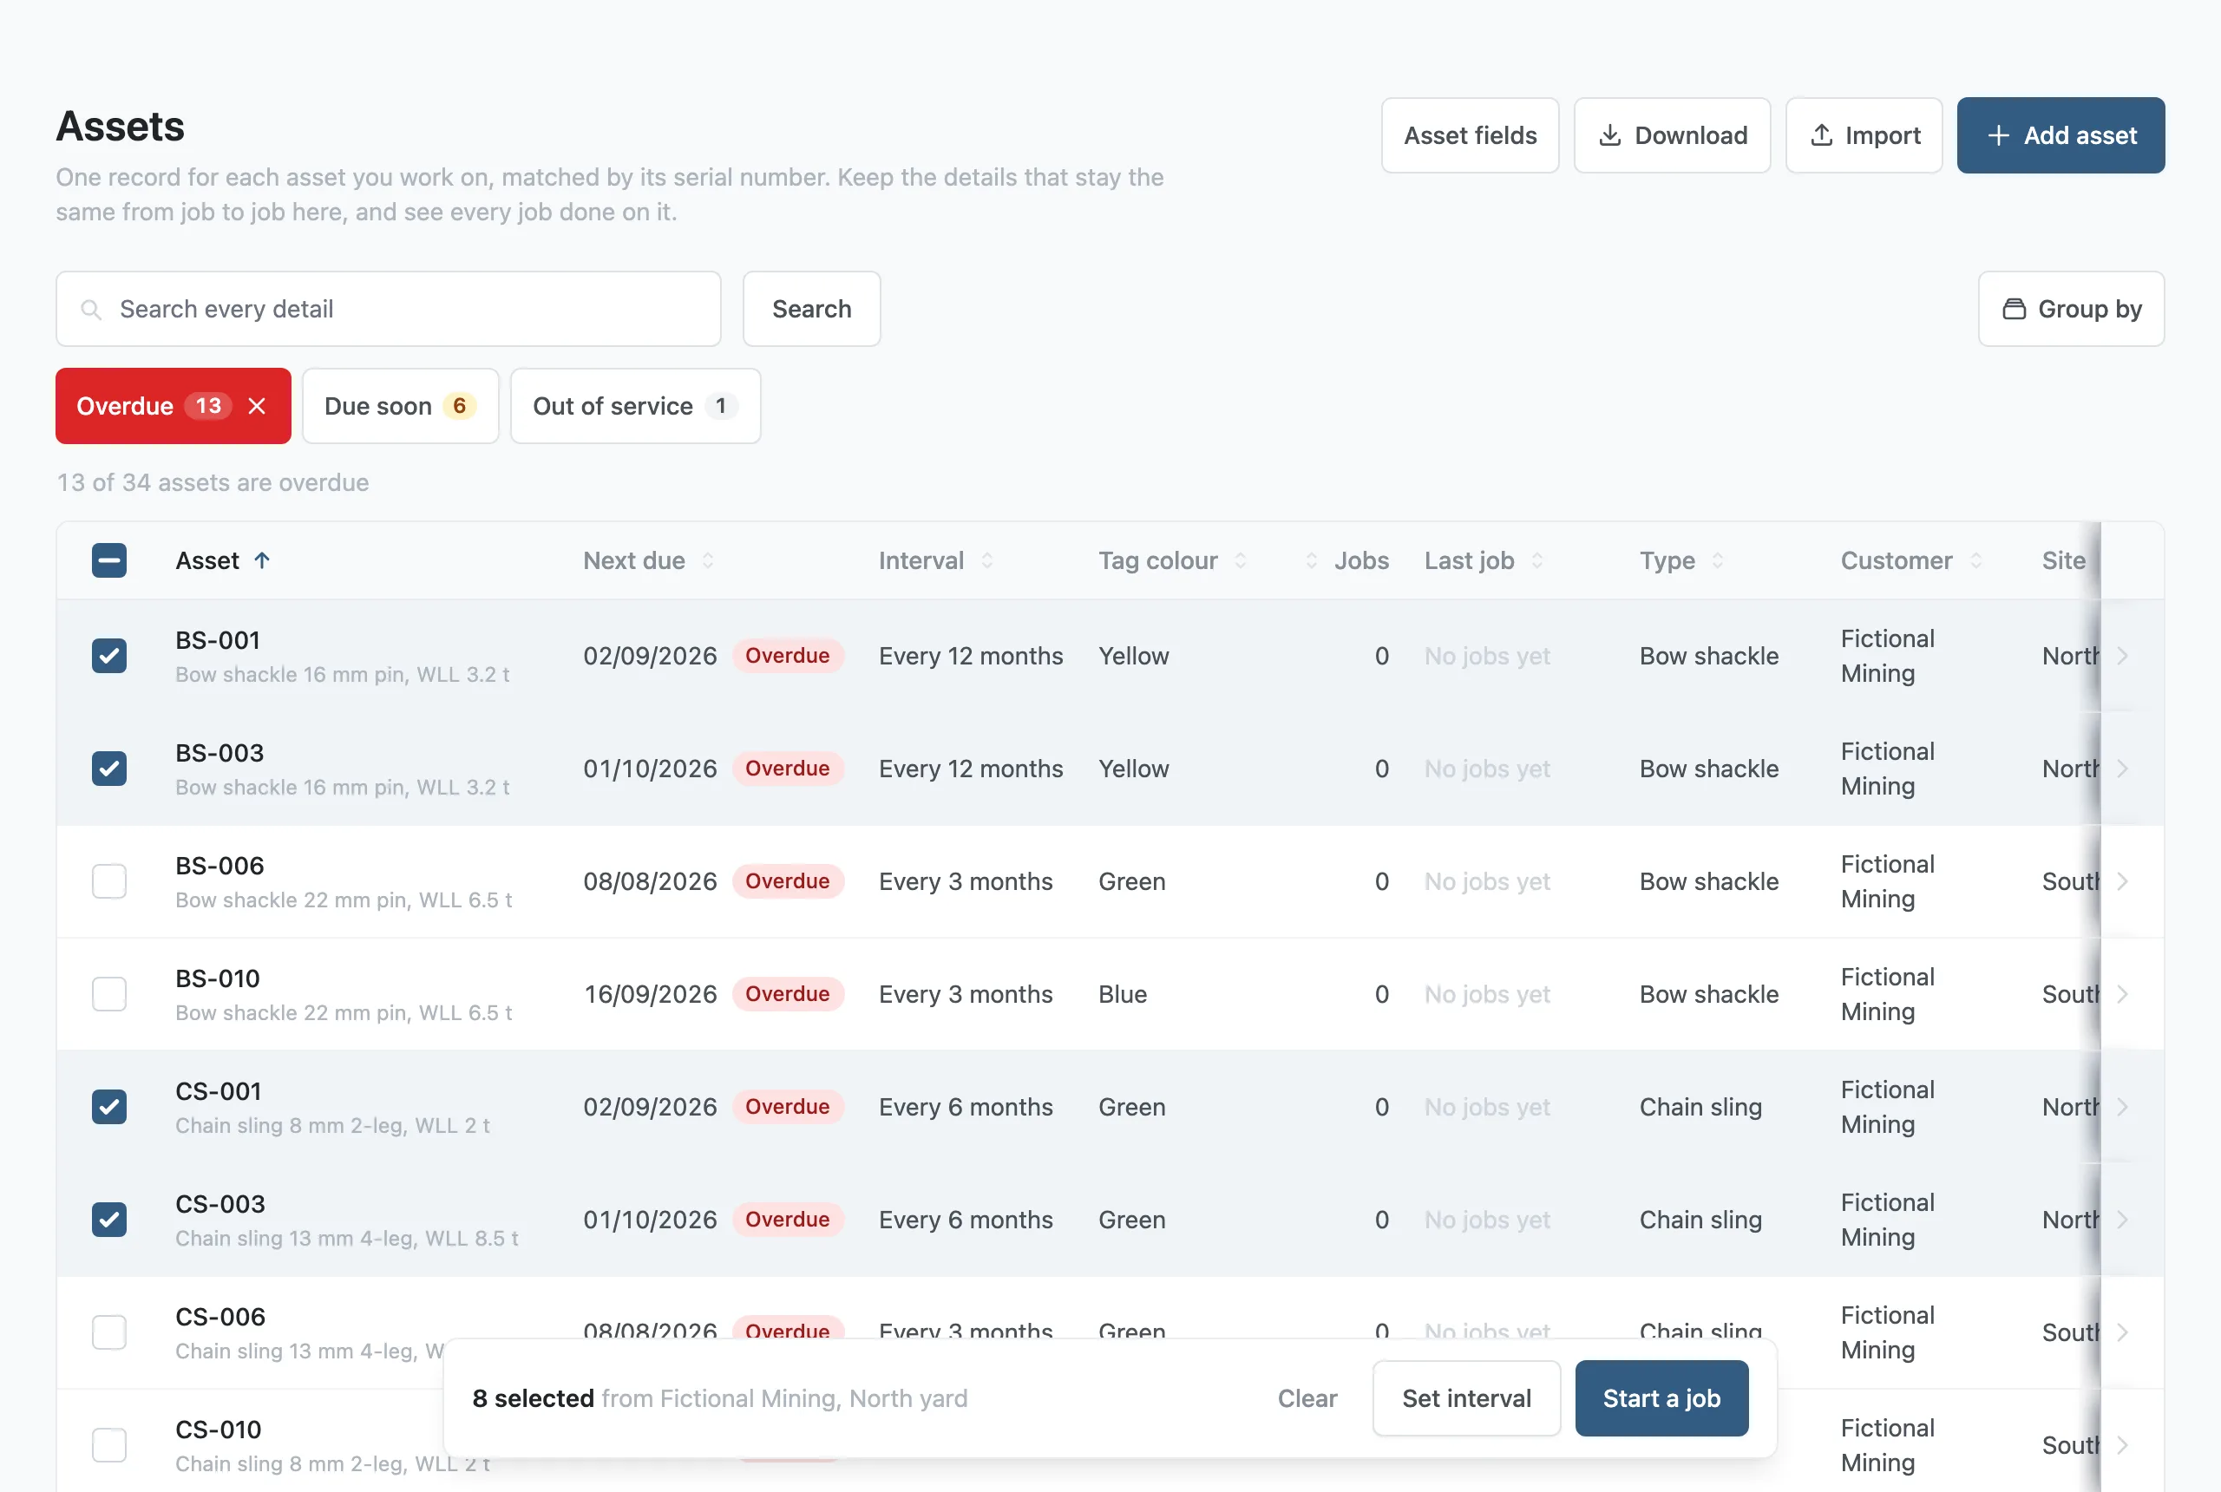Open the BS-006 row with its chevron
The width and height of the screenshot is (2221, 1492).
[x=2123, y=881]
